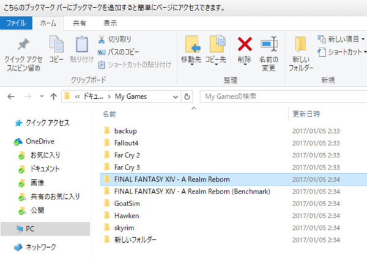This screenshot has width=367, height=258.
Task: Switch to the Share (共有) tab
Action: [x=80, y=23]
